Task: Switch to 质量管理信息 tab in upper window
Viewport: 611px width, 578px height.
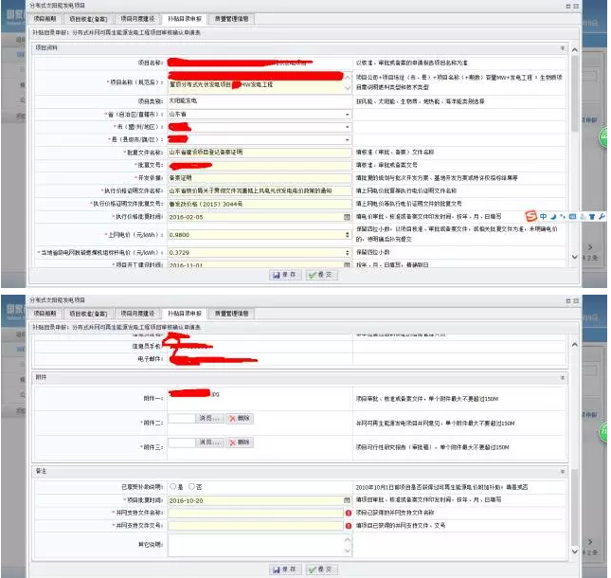Action: [231, 18]
